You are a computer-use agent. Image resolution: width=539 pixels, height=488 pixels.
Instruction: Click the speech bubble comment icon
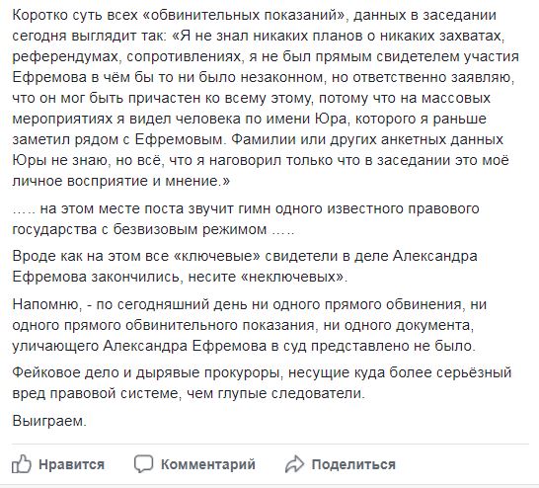point(143,464)
